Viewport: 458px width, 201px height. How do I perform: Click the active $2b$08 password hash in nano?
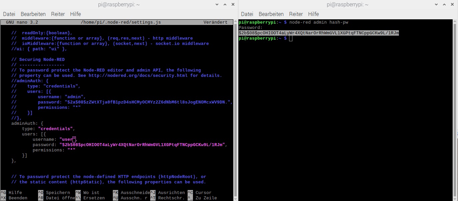pos(143,145)
